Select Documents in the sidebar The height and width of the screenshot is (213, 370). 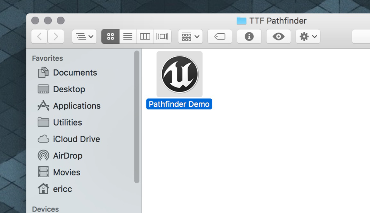75,72
